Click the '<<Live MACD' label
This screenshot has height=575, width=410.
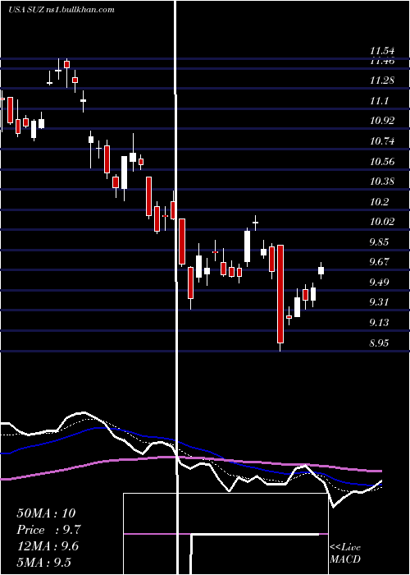click(x=345, y=554)
